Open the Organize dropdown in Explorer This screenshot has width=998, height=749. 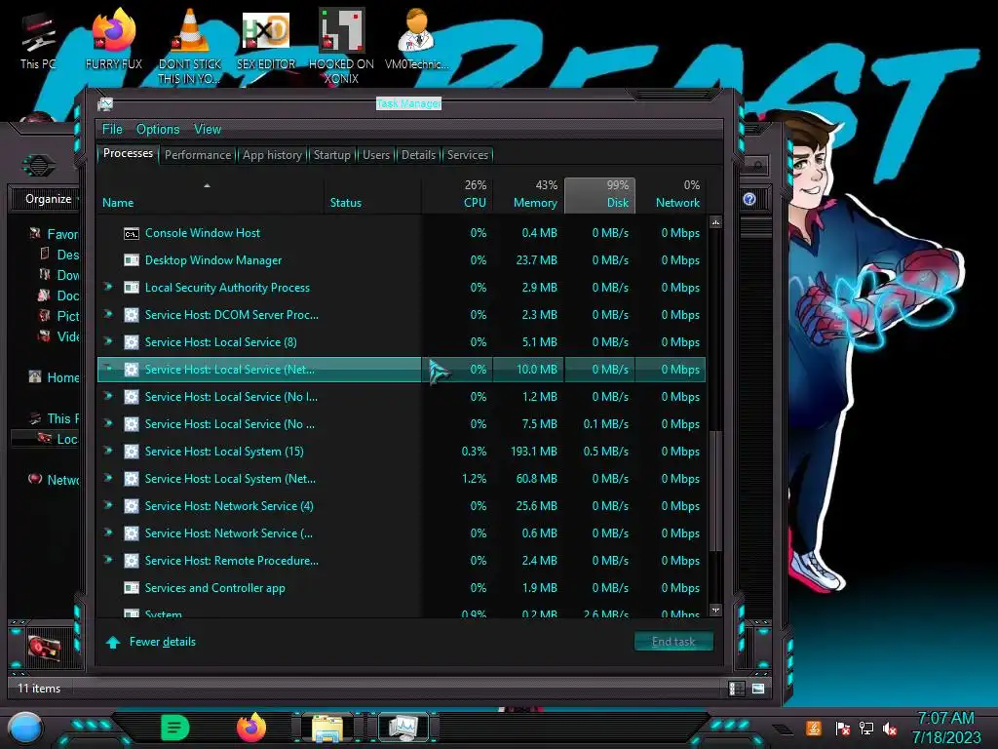tap(51, 199)
